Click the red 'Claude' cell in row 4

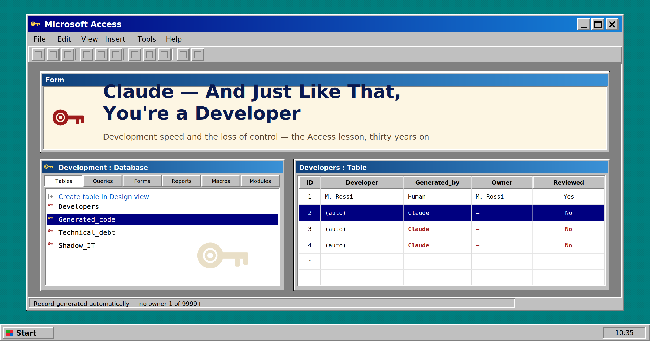437,245
